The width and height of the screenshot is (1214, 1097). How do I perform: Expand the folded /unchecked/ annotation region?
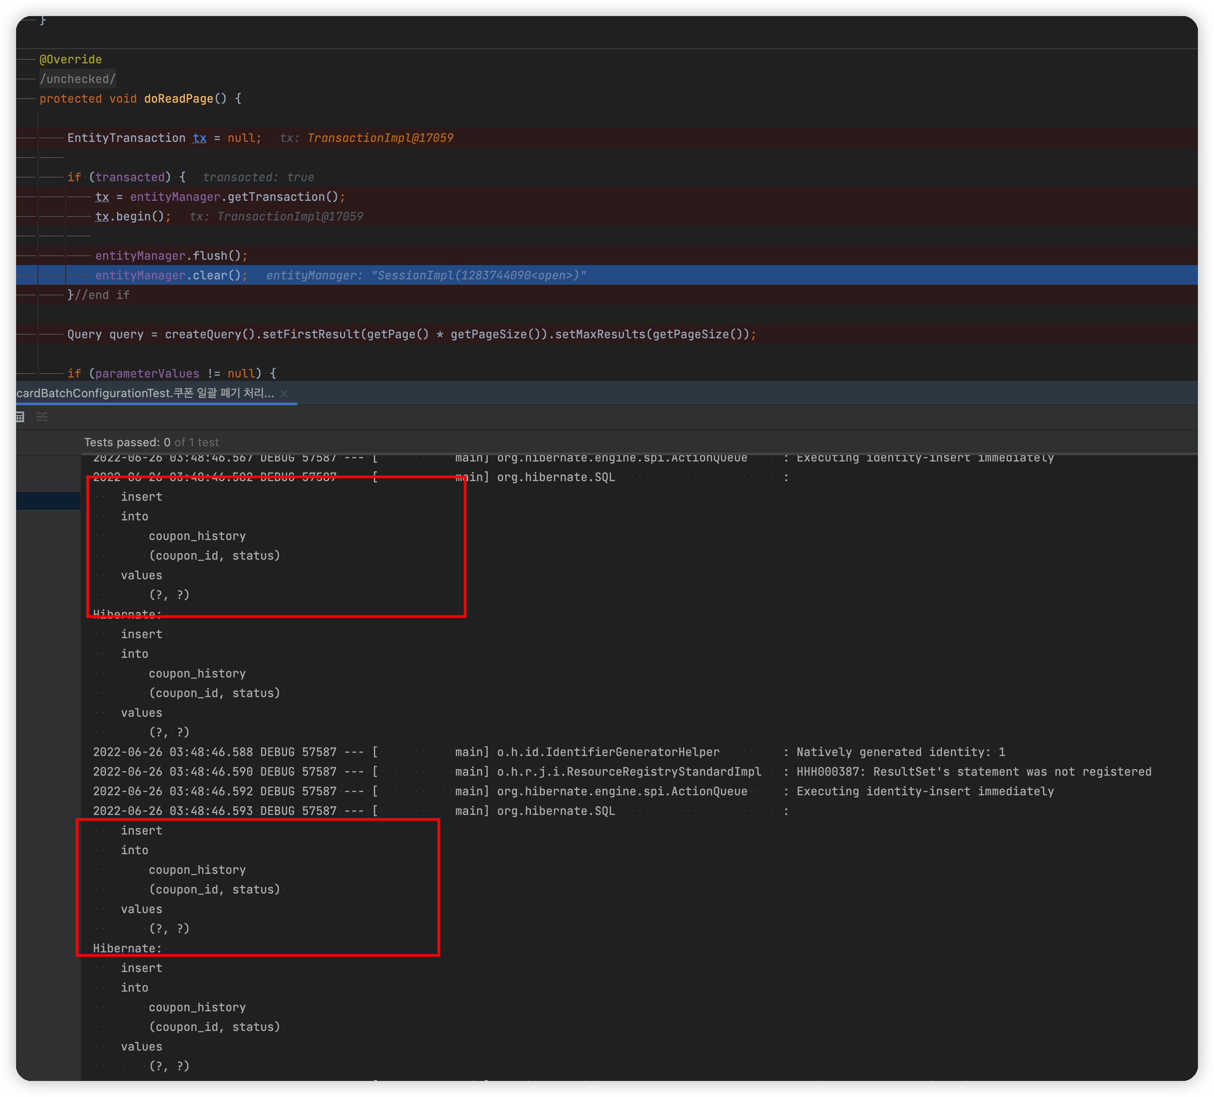[78, 79]
